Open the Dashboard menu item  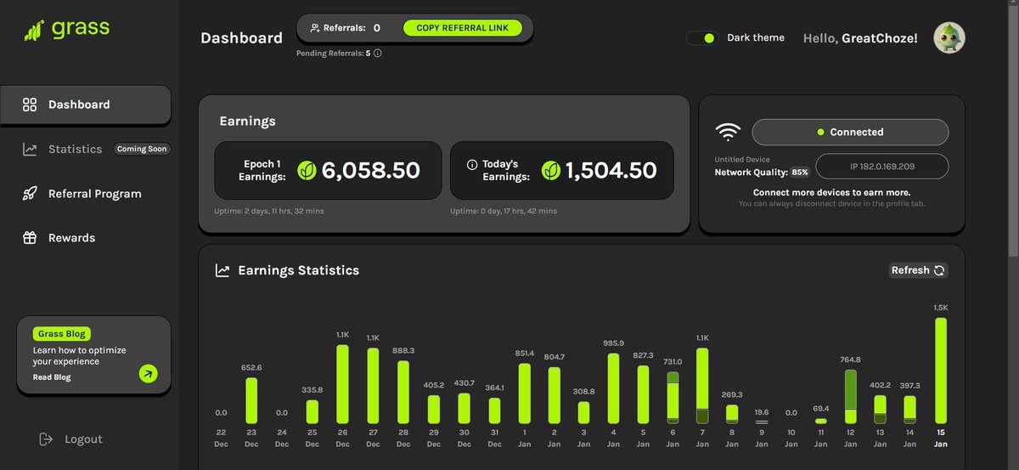tap(85, 105)
